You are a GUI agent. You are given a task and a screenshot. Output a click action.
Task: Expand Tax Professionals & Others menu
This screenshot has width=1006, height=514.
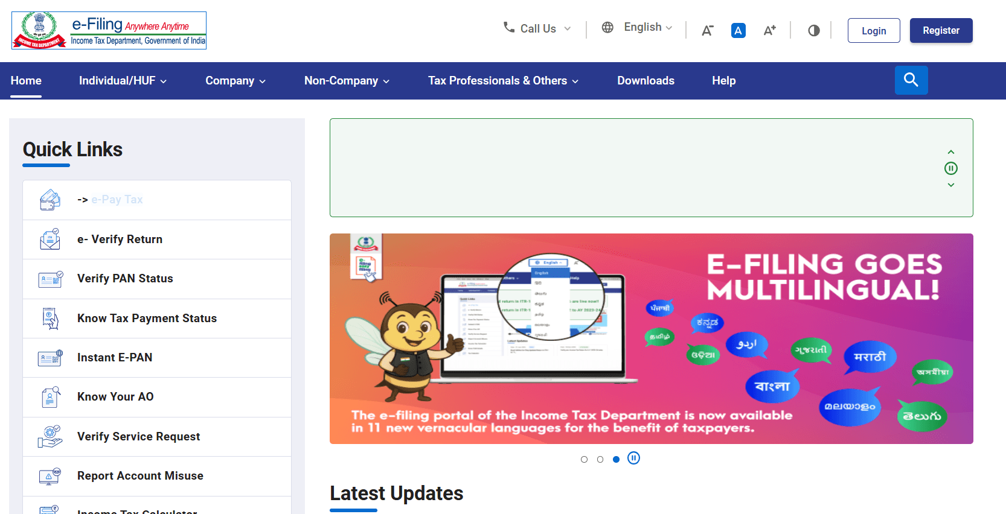pos(503,81)
